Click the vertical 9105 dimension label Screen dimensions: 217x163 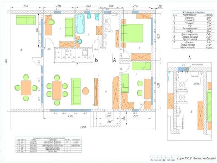6,61
